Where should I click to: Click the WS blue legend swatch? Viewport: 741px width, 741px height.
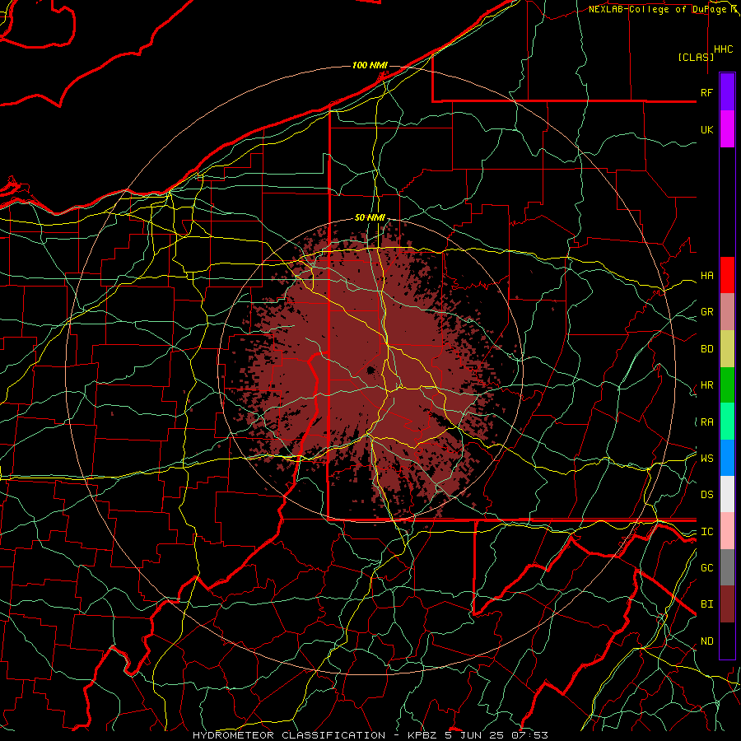[x=727, y=458]
